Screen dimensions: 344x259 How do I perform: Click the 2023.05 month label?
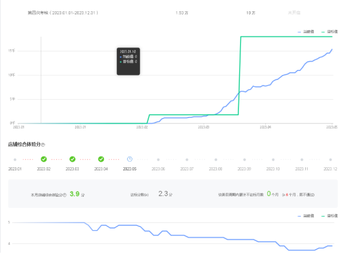pos(129,169)
